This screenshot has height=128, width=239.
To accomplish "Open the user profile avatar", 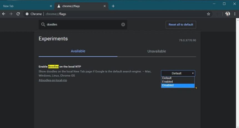I will pos(228,14).
